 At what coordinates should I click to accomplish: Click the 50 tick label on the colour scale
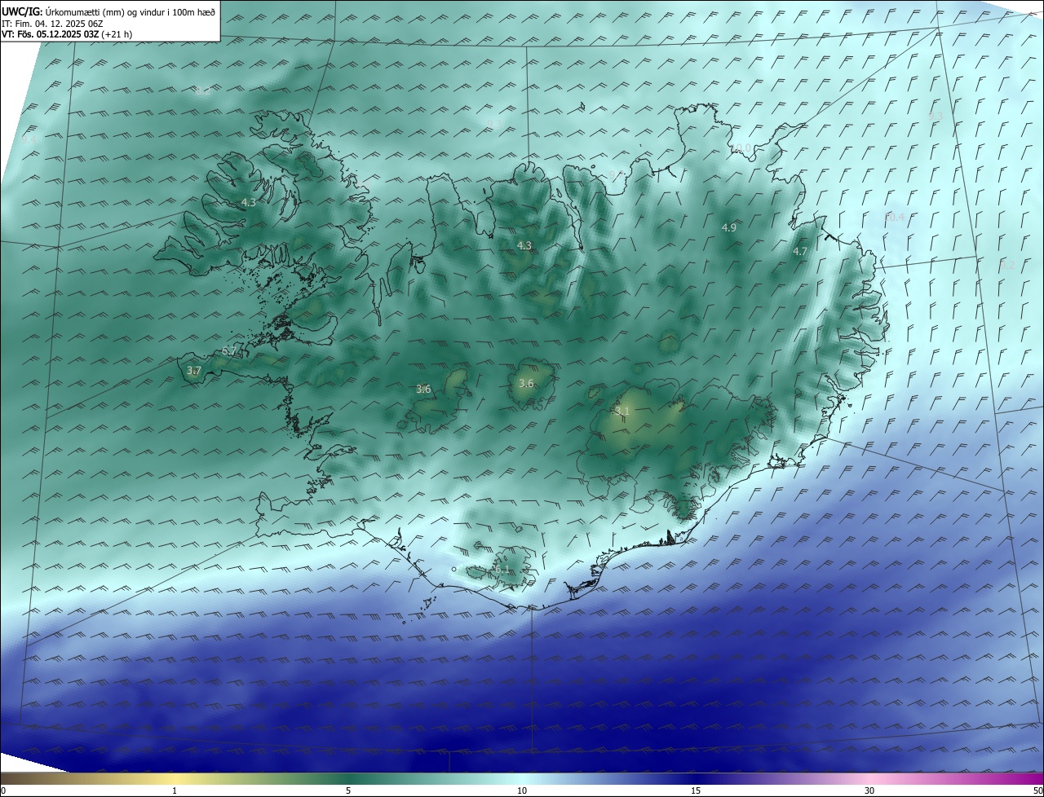pos(1037,790)
